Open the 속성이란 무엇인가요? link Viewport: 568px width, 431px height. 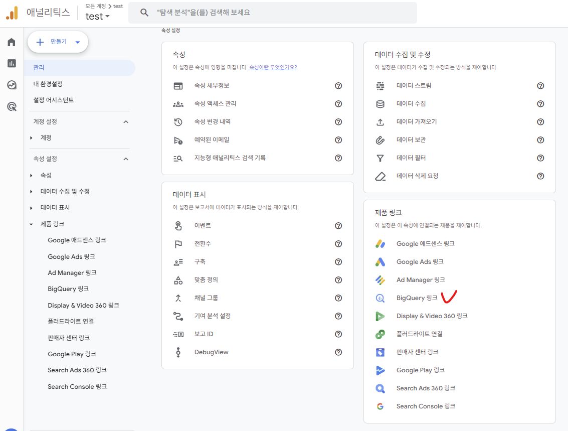coord(273,67)
